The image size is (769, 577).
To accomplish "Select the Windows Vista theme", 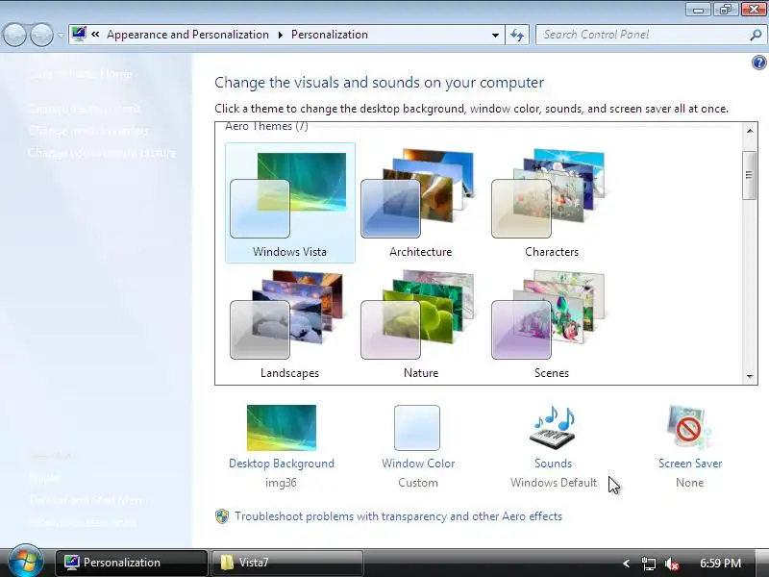I will [x=290, y=203].
